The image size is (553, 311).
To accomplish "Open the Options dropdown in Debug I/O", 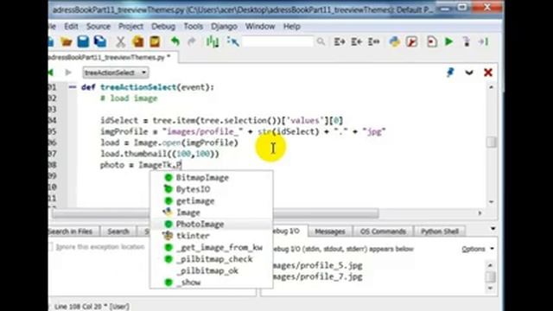I will [478, 249].
